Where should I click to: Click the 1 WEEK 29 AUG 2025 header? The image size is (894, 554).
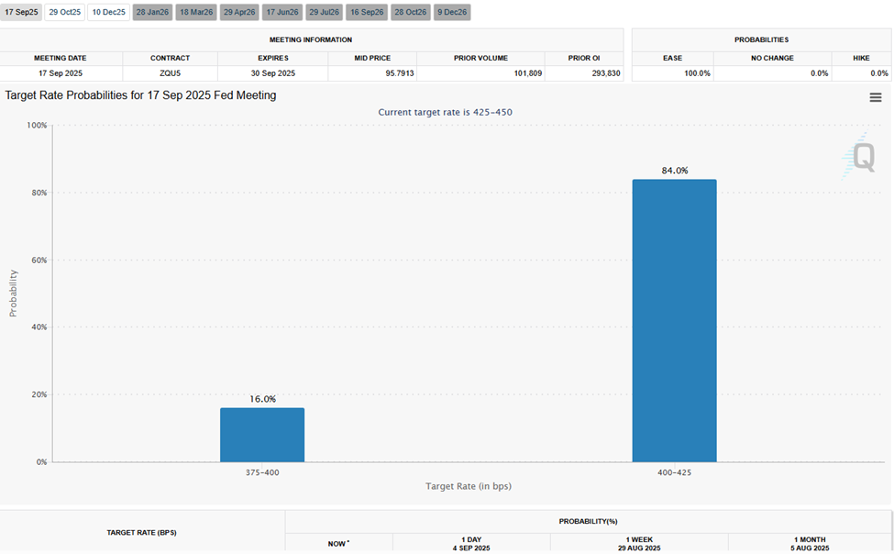(x=639, y=543)
